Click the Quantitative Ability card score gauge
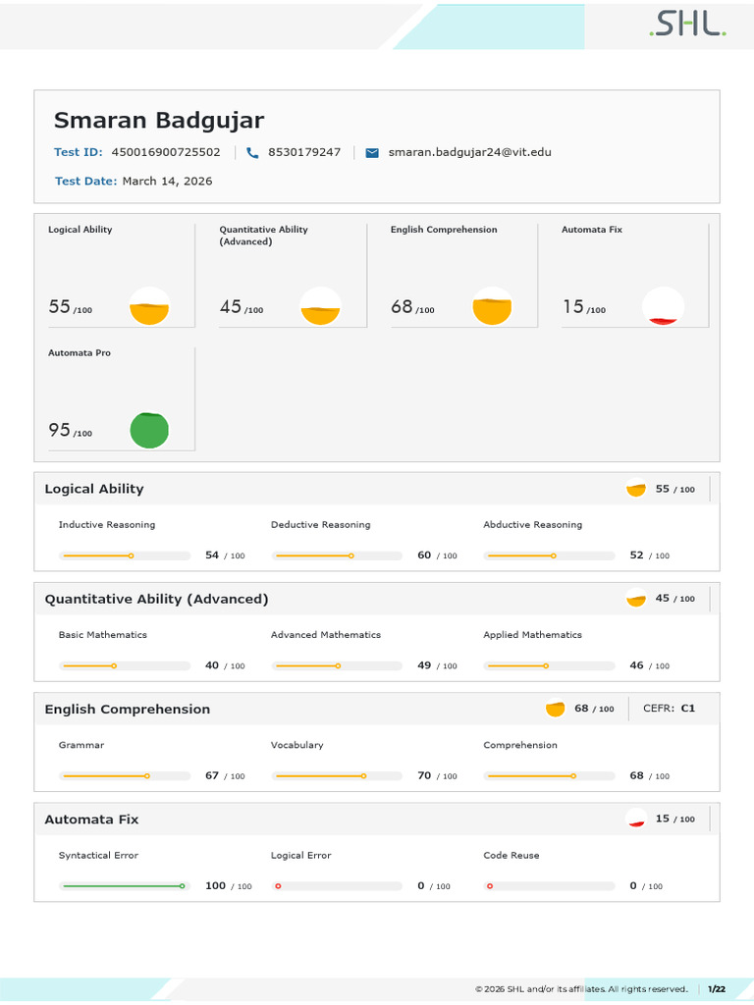This screenshot has width=754, height=1005. pyautogui.click(x=321, y=306)
